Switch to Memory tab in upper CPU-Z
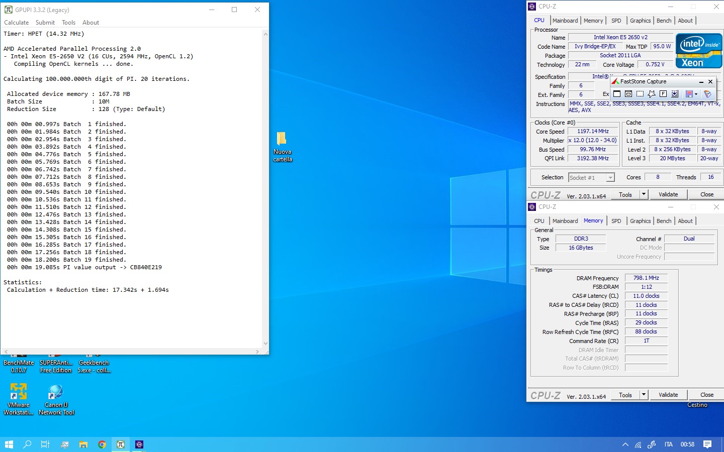This screenshot has width=724, height=452. point(593,21)
